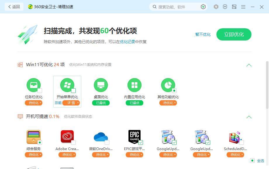The width and height of the screenshot is (269, 169).
Task: Click the 搜索功能、软件 search field
Action: click(x=178, y=7)
